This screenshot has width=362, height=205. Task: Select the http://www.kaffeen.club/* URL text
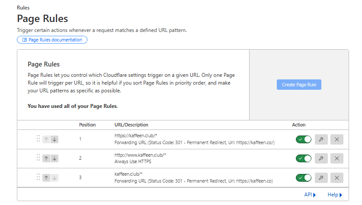coord(141,155)
